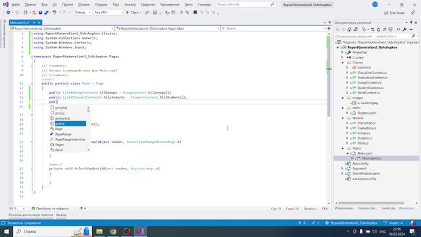
Task: Click the refresh icon in Solution Explorer toolbar
Action: point(379,30)
